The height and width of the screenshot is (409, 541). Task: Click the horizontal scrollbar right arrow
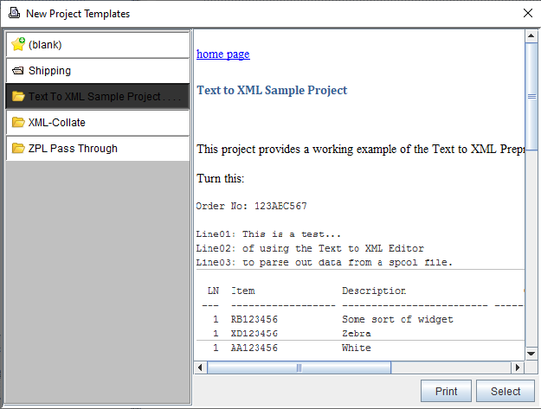[x=517, y=367]
